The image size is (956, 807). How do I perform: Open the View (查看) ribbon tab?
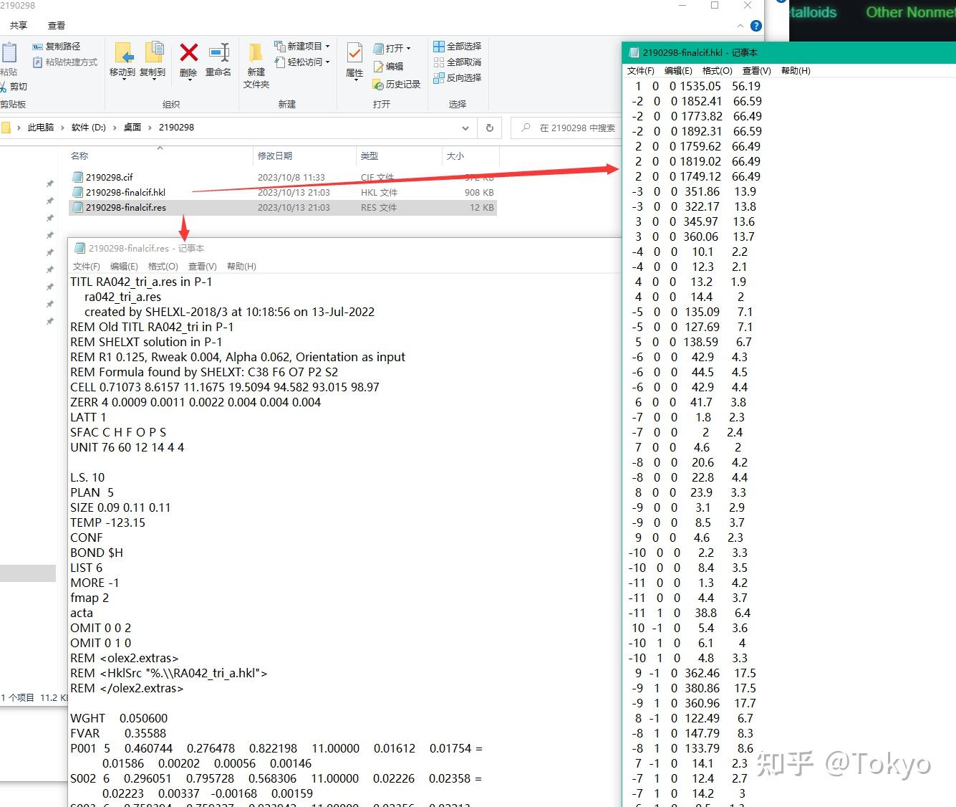[x=57, y=25]
